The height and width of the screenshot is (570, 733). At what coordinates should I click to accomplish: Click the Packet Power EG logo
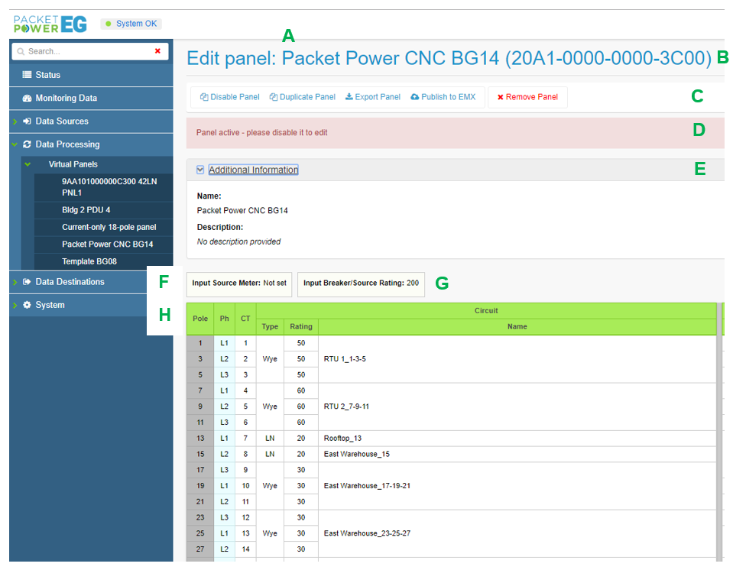click(x=50, y=24)
